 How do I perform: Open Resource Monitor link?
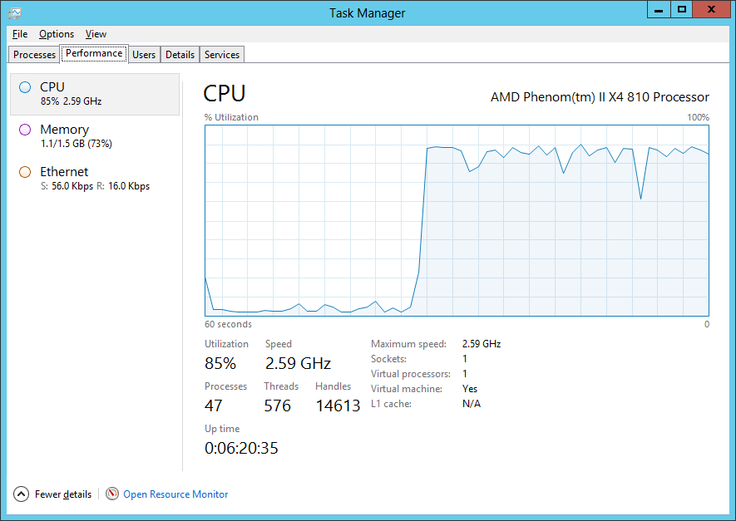coord(175,494)
